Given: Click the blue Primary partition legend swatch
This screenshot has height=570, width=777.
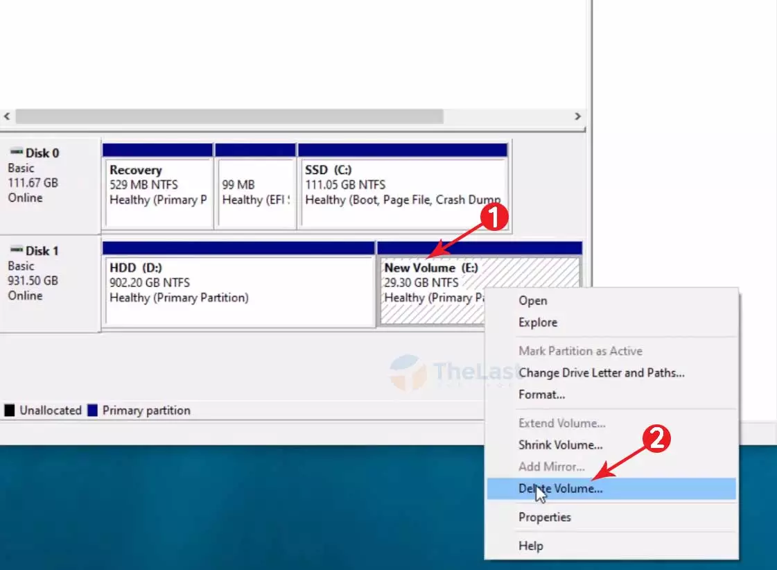Looking at the screenshot, I should click(93, 411).
